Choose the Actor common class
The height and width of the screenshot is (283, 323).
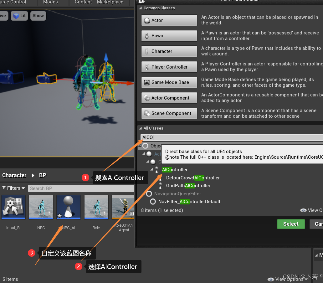[x=169, y=20]
